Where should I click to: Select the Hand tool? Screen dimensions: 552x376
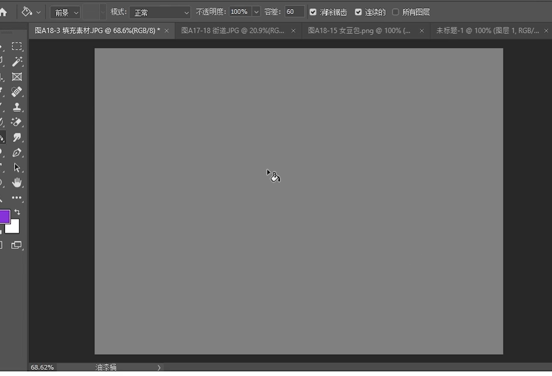17,183
